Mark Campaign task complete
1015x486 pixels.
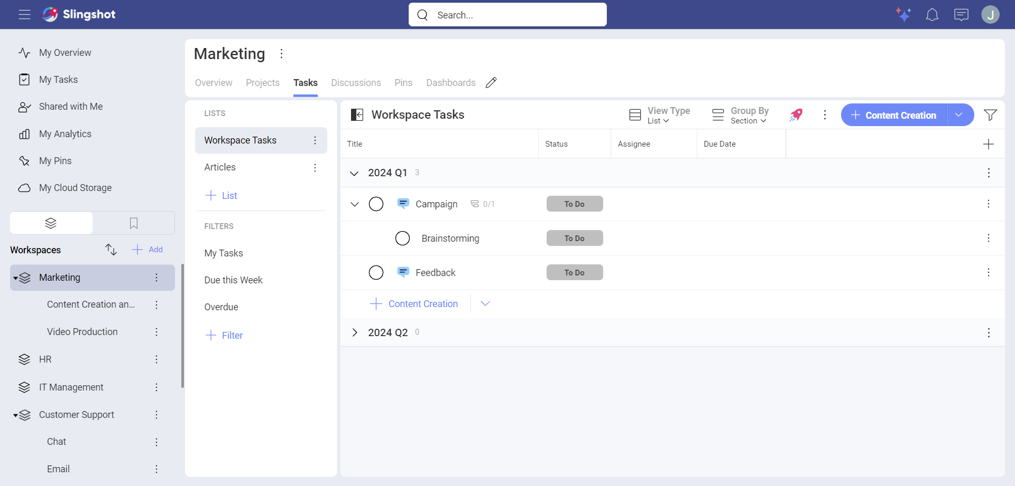[376, 204]
